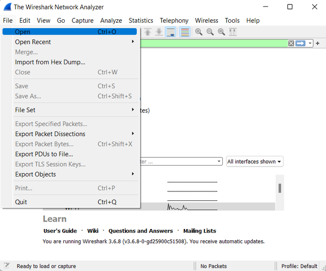Click the Learn heading
The width and height of the screenshot is (326, 271).
55,219
